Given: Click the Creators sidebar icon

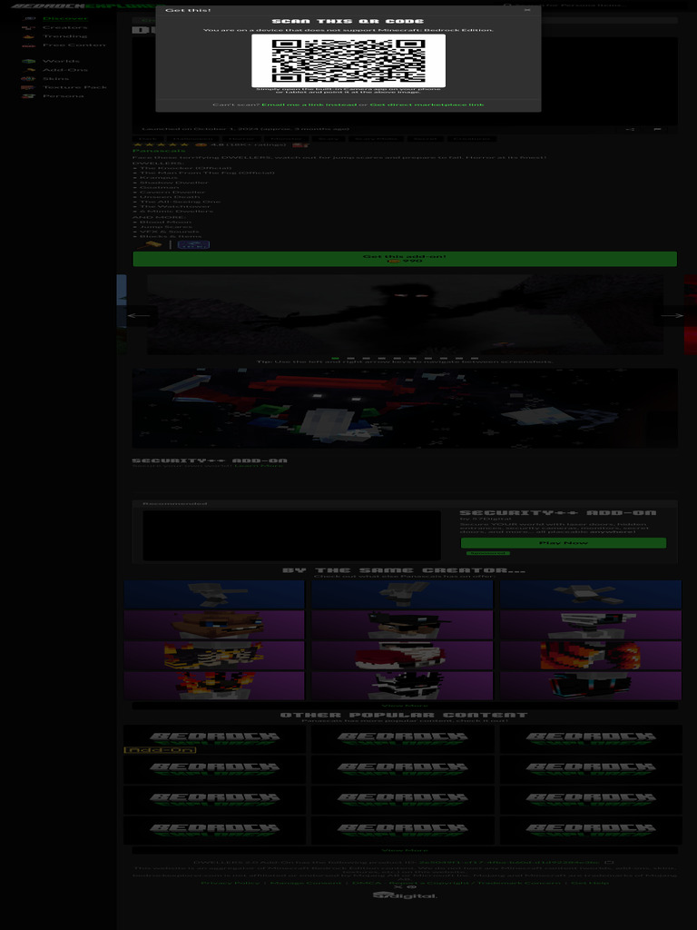Looking at the screenshot, I should 28,27.
